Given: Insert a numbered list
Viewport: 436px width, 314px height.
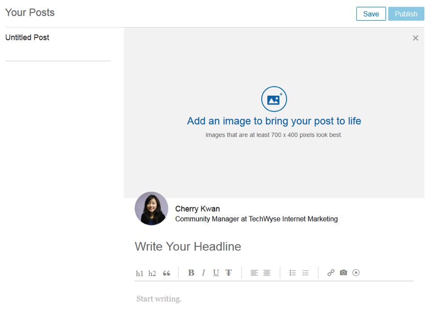Looking at the screenshot, I should coord(305,273).
